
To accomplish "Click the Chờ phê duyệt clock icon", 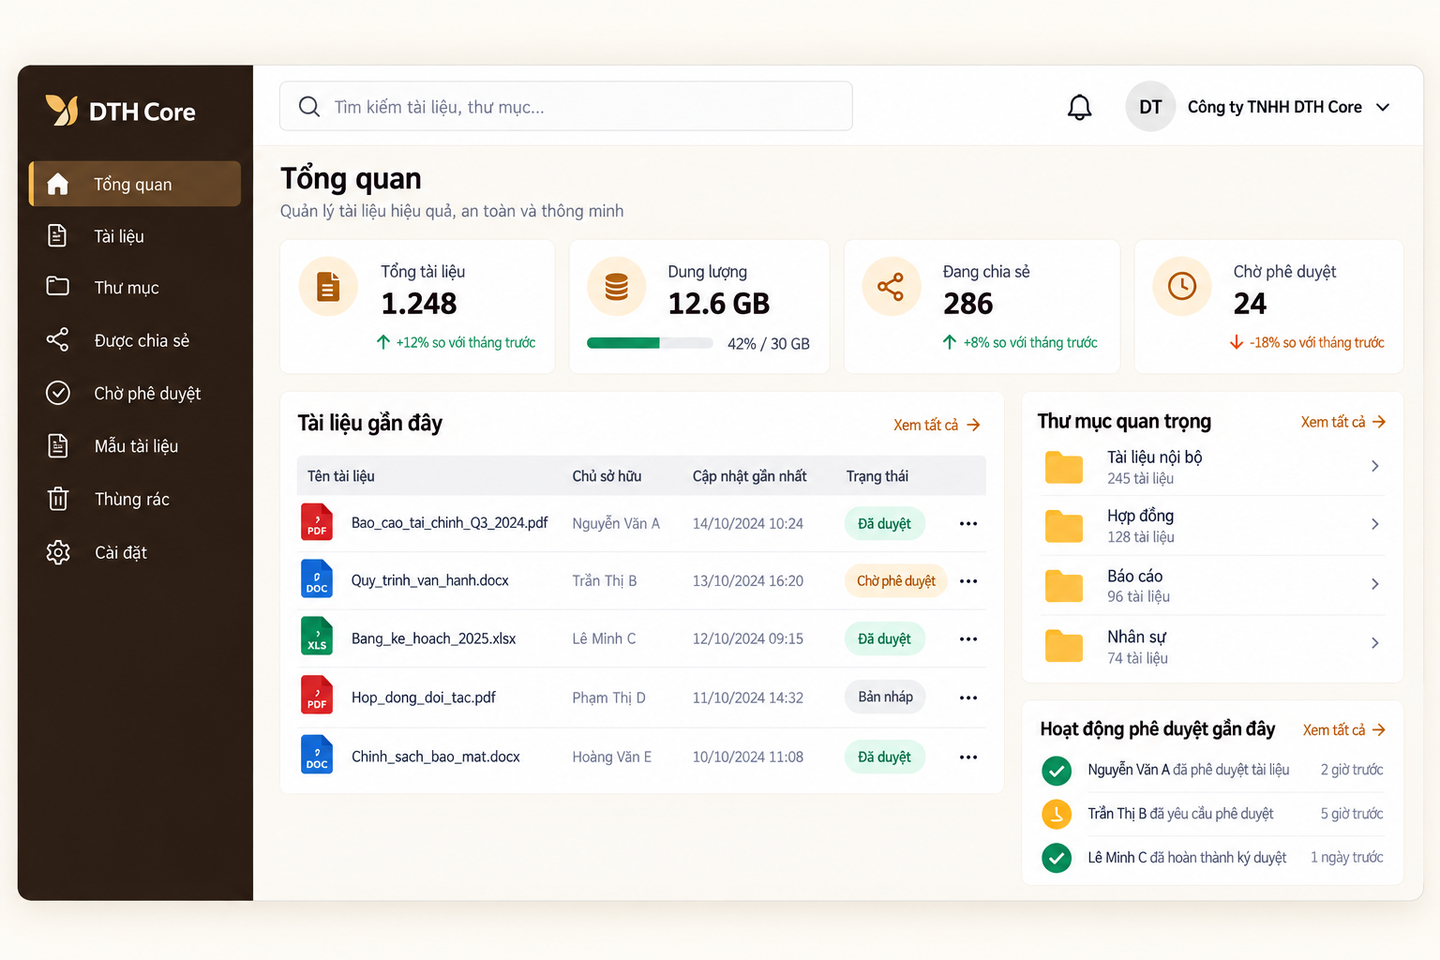I will (x=1181, y=286).
